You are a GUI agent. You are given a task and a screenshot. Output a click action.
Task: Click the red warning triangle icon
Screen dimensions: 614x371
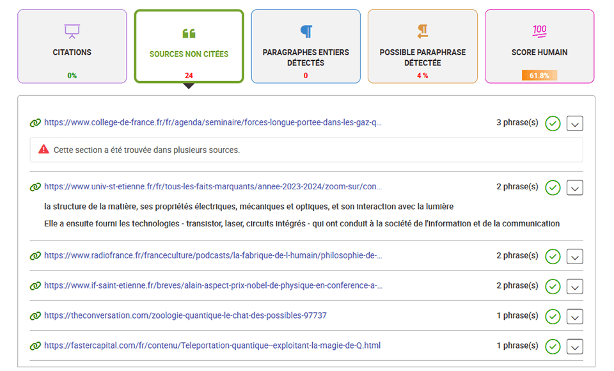[x=43, y=149]
